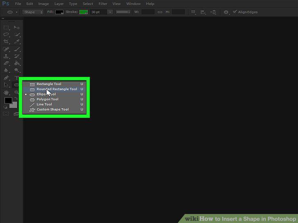Click the black Fill color swatch

pyautogui.click(x=59, y=12)
